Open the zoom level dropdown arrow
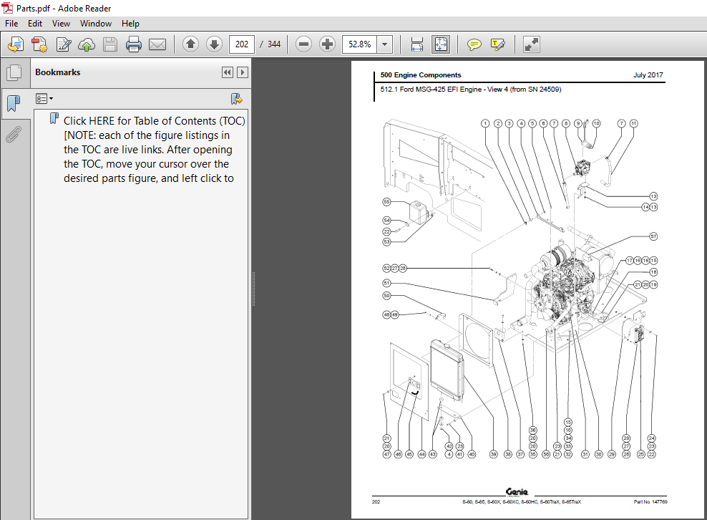The width and height of the screenshot is (707, 520). pyautogui.click(x=384, y=44)
